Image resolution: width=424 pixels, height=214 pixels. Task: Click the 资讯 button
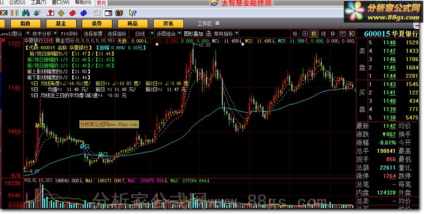click(x=168, y=23)
